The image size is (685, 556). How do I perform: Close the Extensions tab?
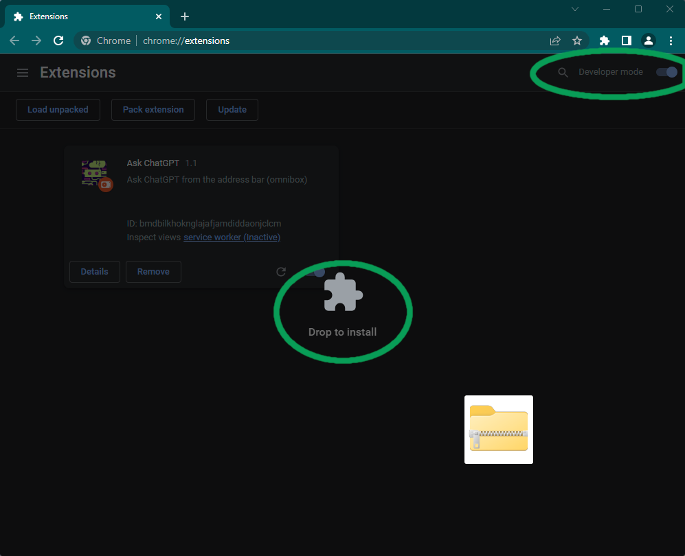pos(159,16)
